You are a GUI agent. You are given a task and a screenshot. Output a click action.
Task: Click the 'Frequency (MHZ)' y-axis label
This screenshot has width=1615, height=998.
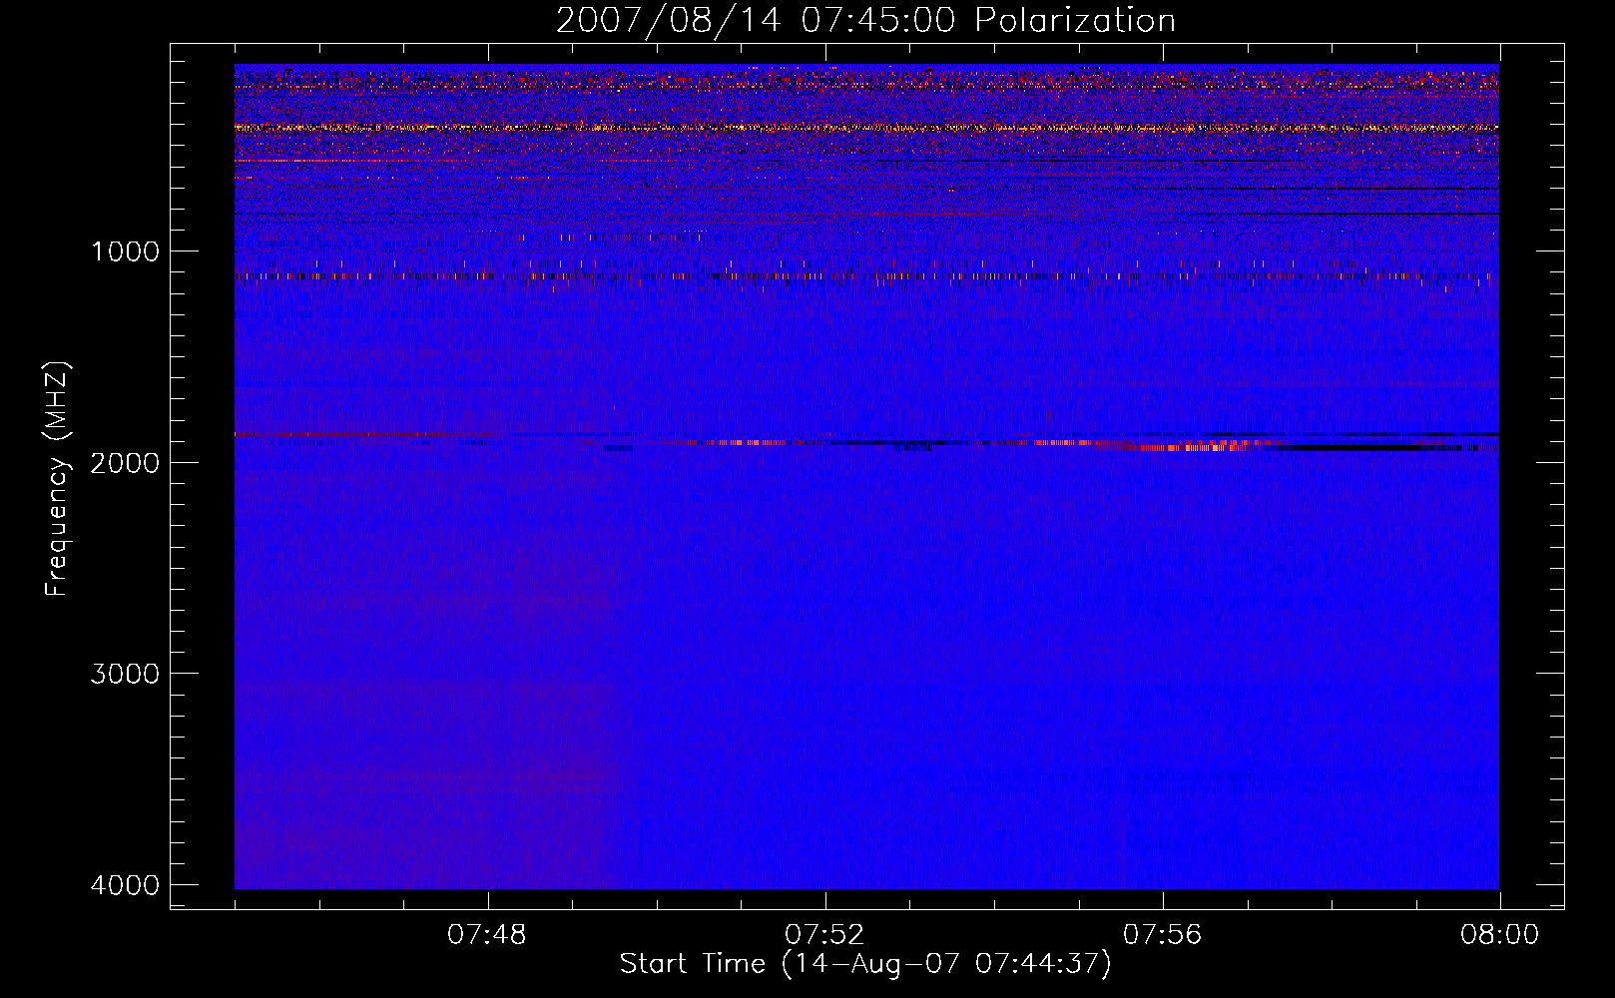tap(57, 479)
